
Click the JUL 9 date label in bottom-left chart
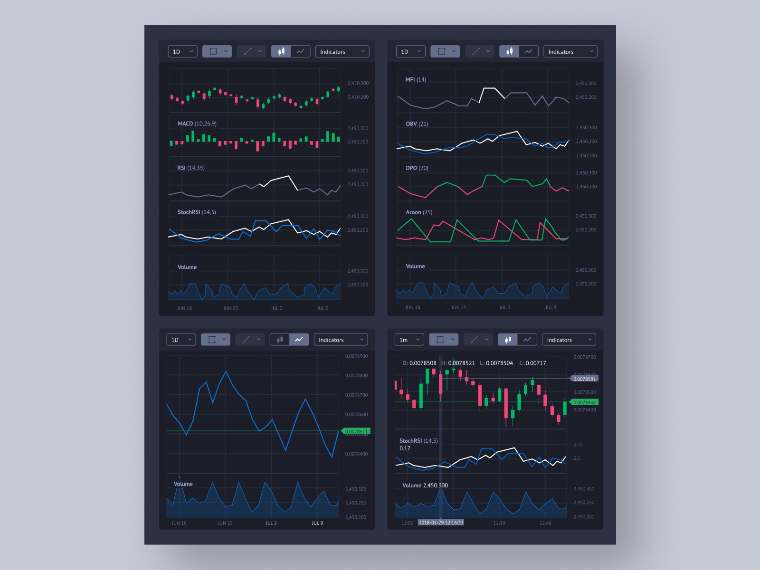click(x=317, y=523)
